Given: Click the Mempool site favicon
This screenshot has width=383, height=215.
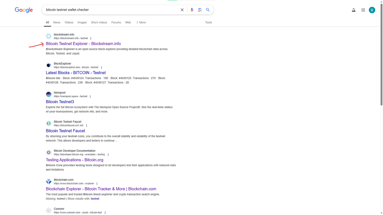Looking at the screenshot, I should click(49, 94).
